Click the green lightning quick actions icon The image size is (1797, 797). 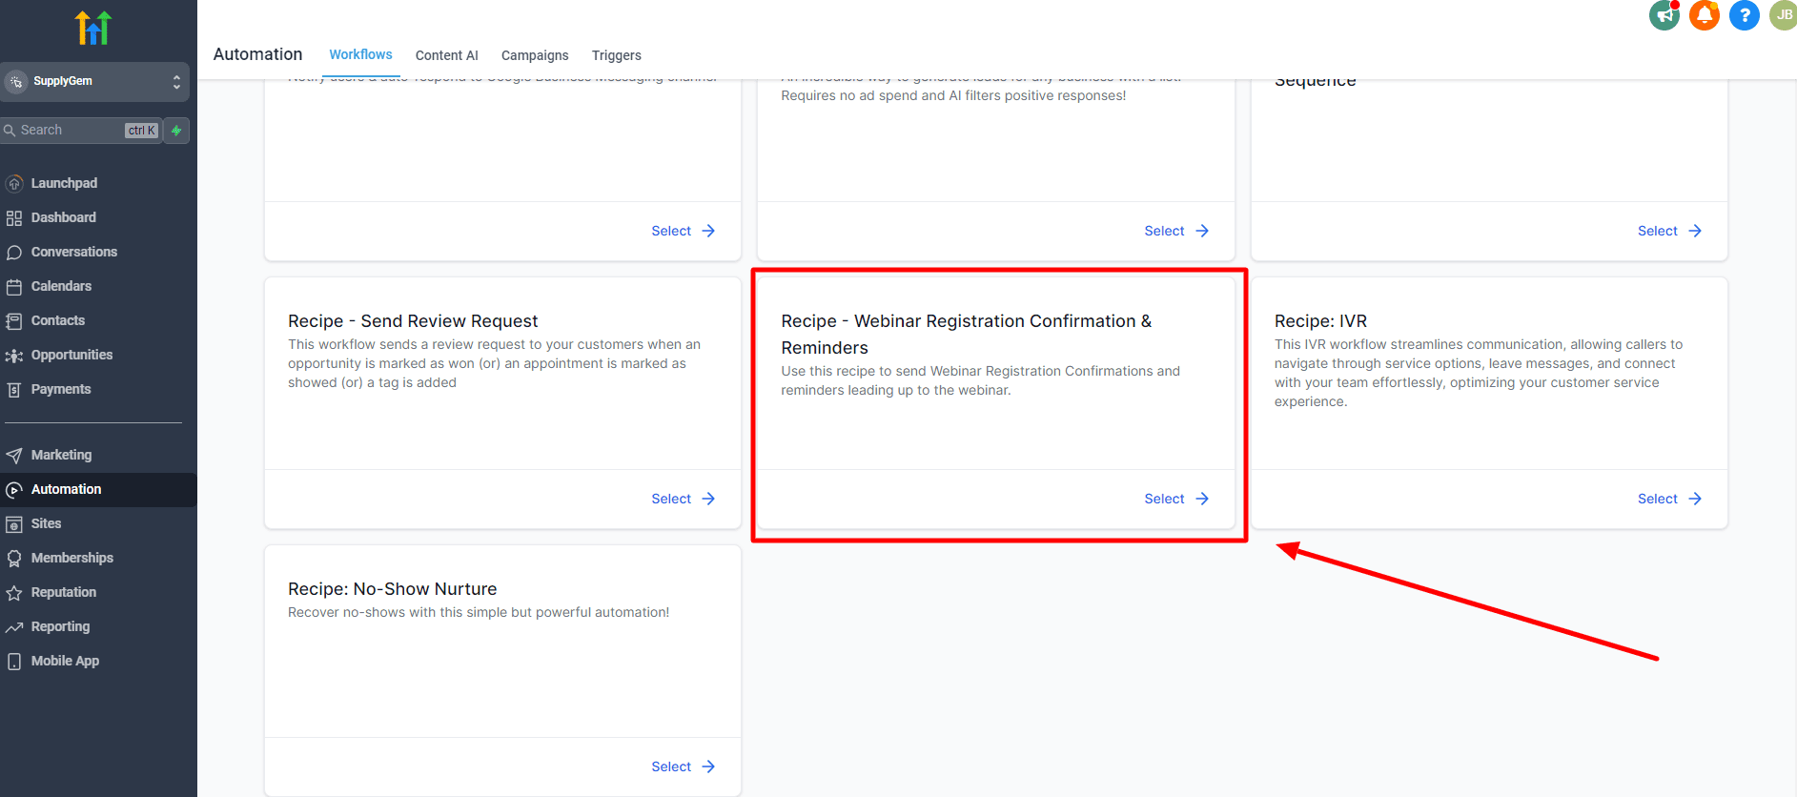click(x=176, y=131)
